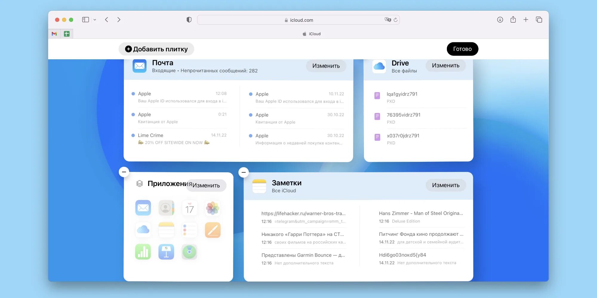
Task: Open Apple Квитанция email dated 30.10.22
Action: [297, 118]
